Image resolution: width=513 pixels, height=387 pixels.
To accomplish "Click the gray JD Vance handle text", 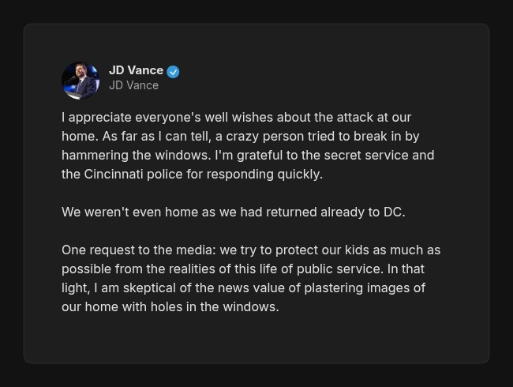I will 133,85.
